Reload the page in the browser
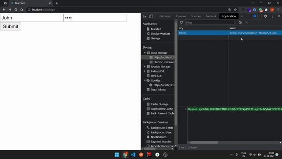 (x=16, y=10)
